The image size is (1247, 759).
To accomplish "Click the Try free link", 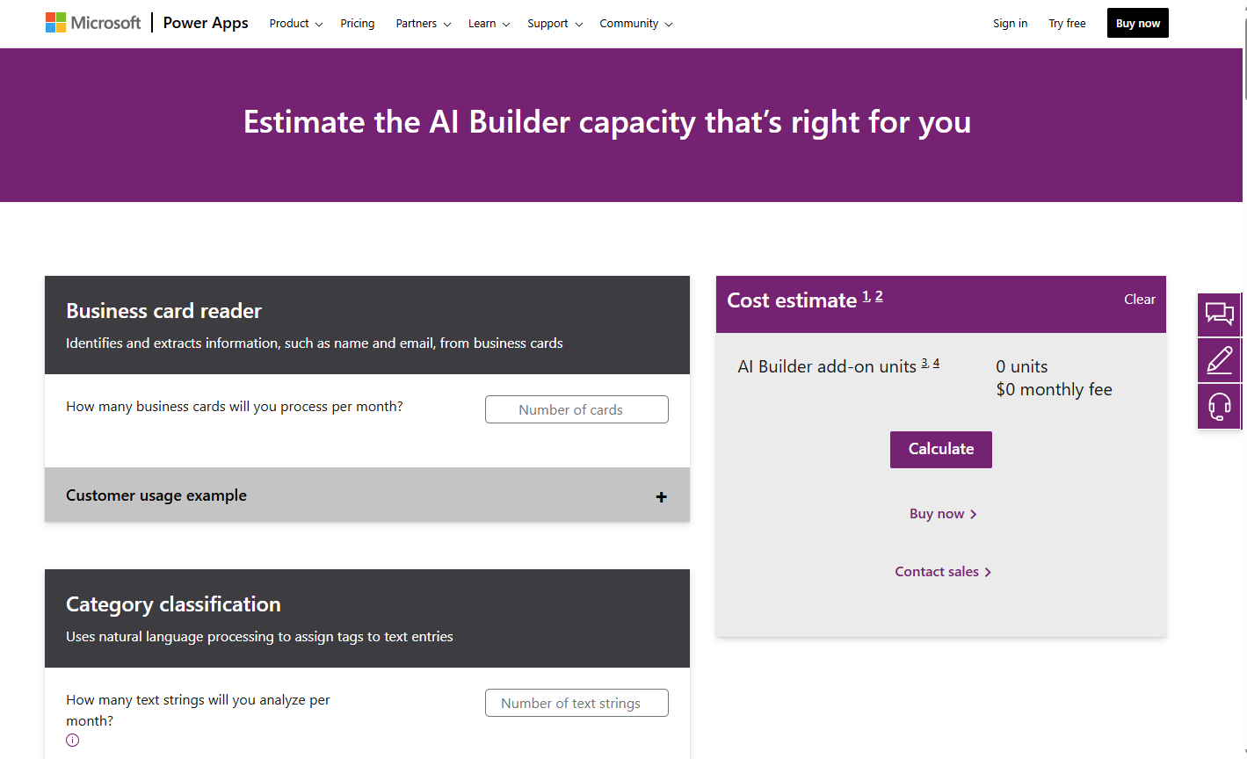I will [x=1067, y=24].
